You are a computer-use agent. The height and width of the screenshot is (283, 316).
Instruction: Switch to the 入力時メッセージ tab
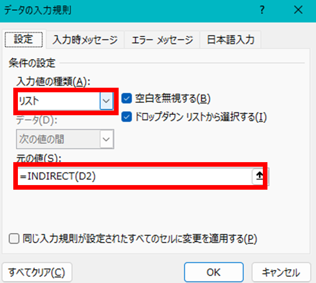click(x=85, y=40)
